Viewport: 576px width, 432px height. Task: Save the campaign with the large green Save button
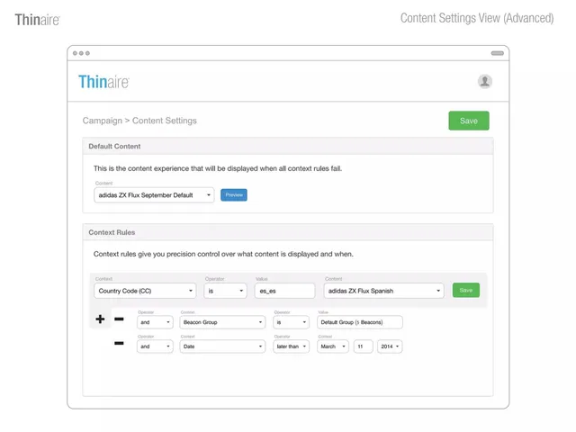click(x=469, y=121)
